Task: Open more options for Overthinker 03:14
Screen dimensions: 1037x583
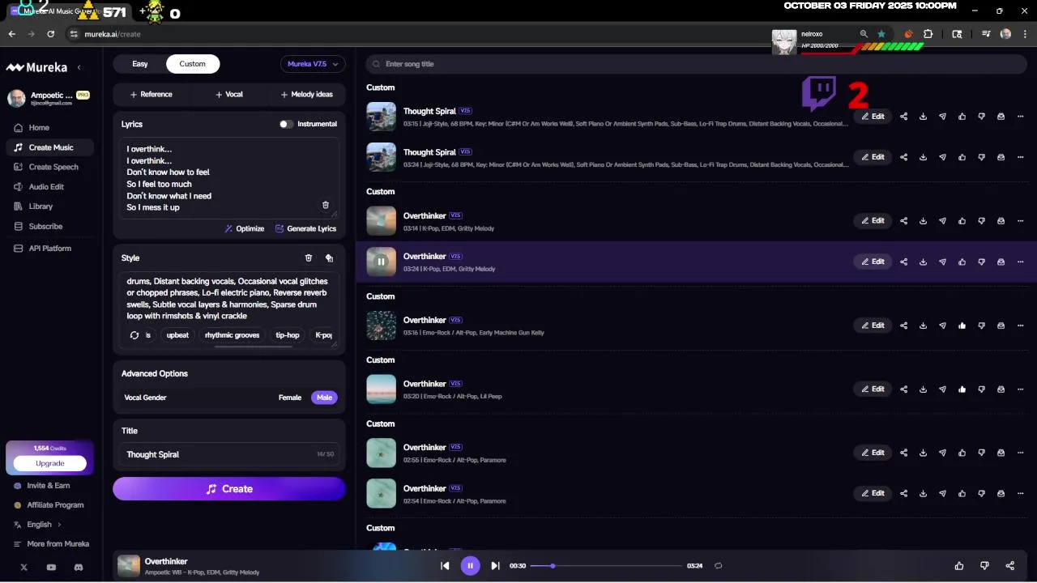Action: [1020, 221]
